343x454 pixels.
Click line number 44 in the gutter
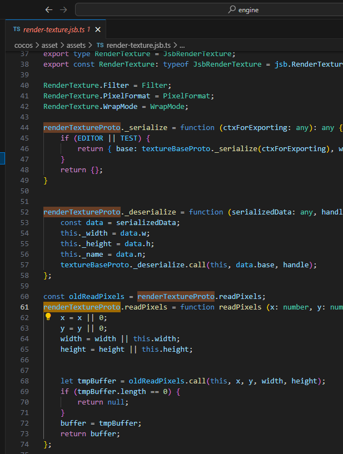click(24, 128)
